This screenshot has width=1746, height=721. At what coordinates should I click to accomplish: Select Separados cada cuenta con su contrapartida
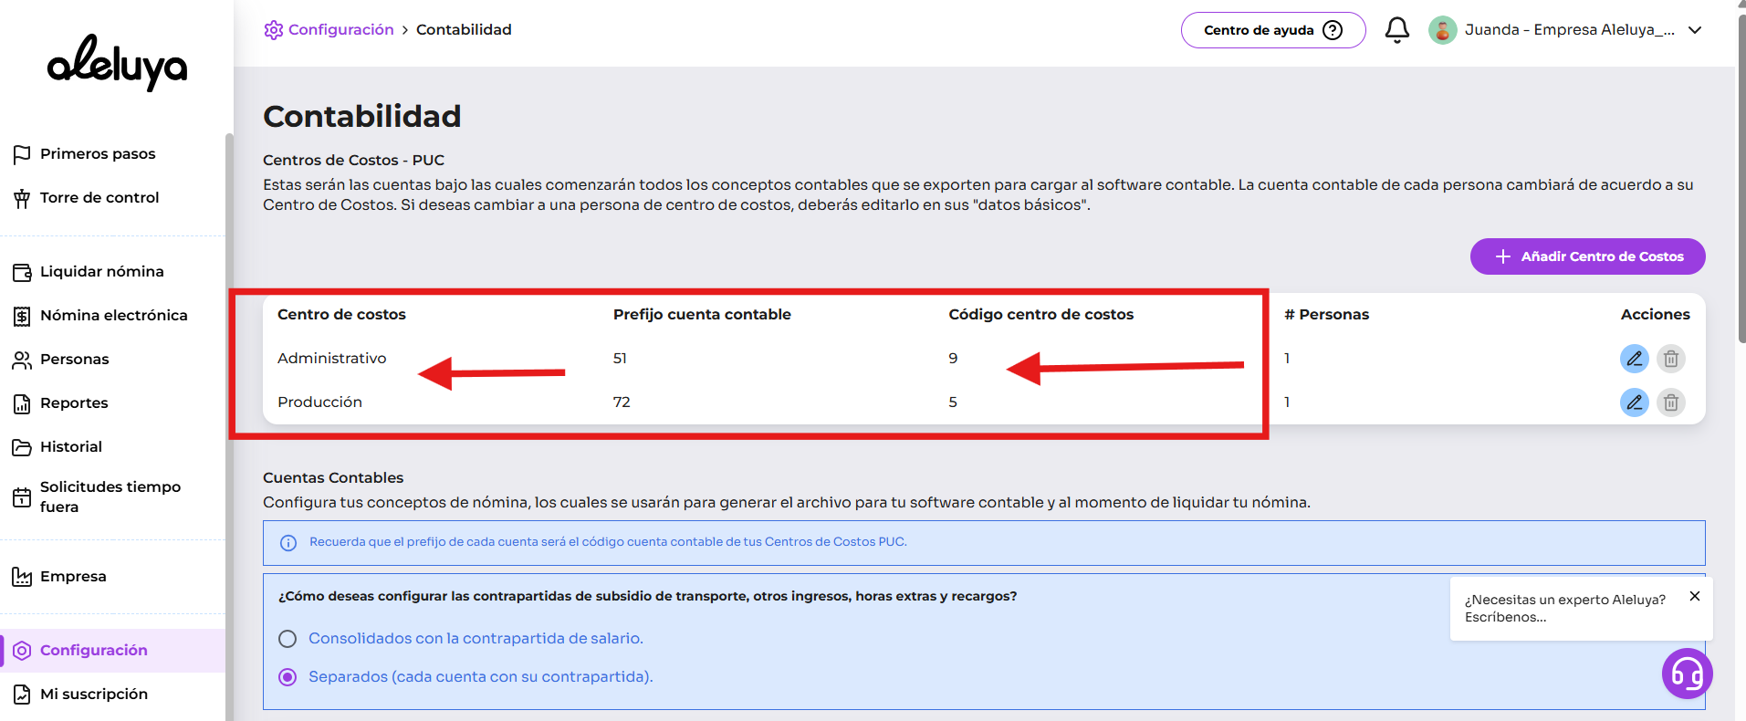[288, 677]
